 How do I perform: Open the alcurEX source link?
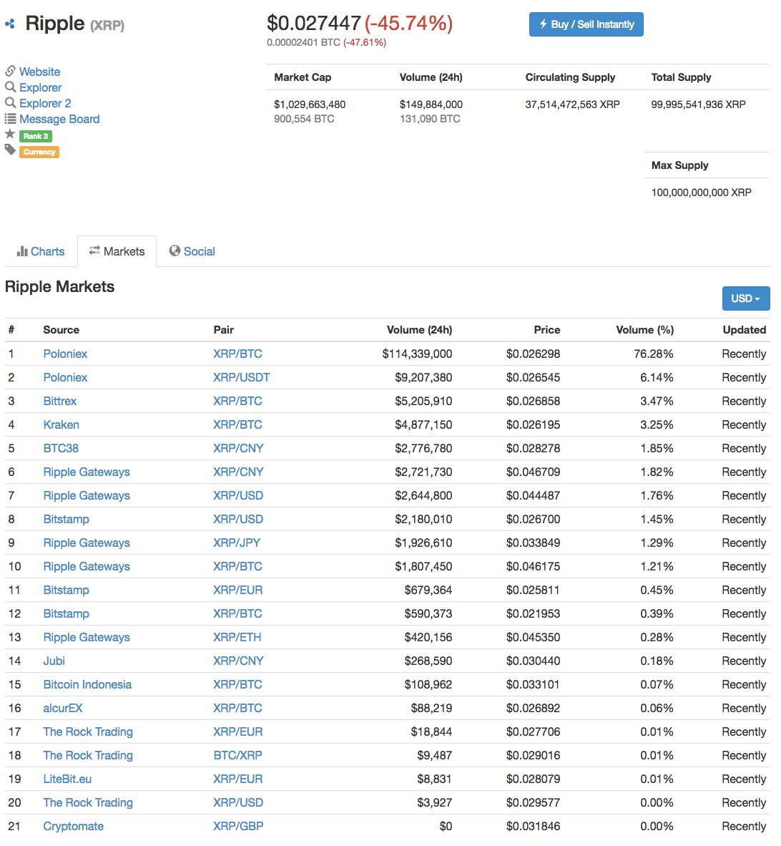click(62, 709)
